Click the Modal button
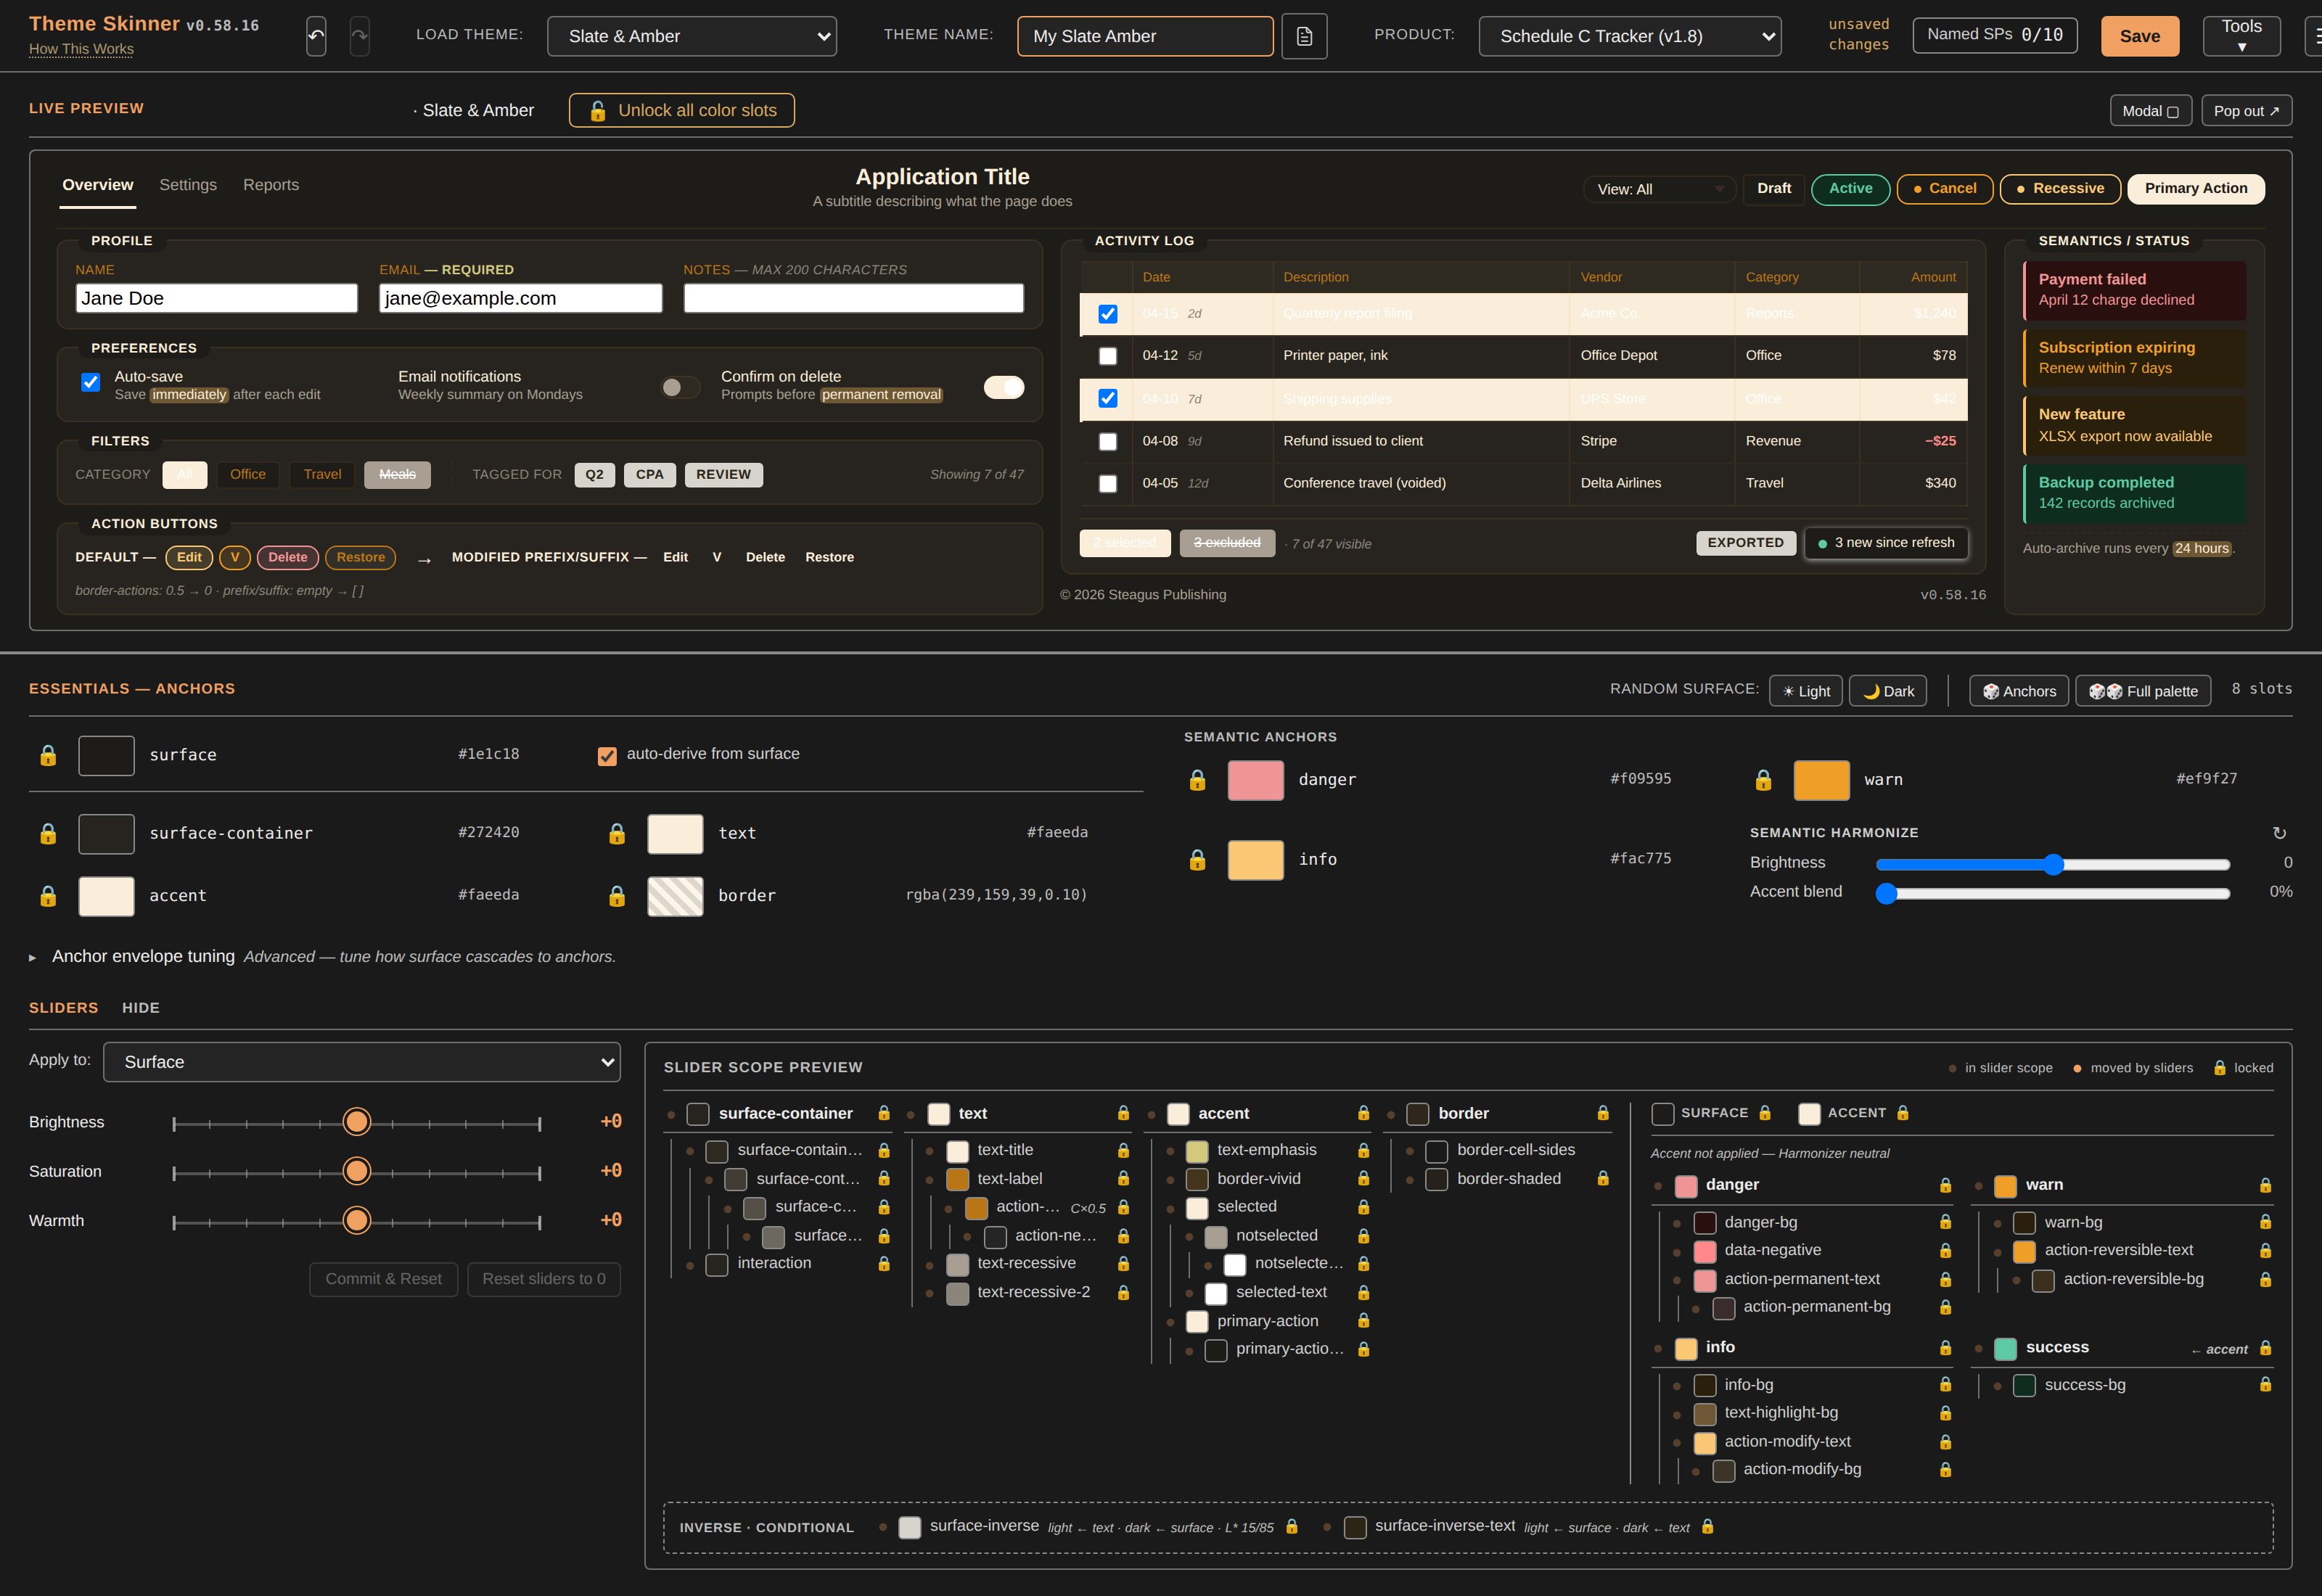The width and height of the screenshot is (2322, 1596). click(2150, 111)
